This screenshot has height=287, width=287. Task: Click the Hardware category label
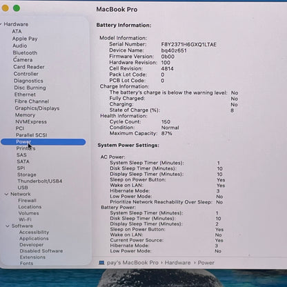[16, 24]
